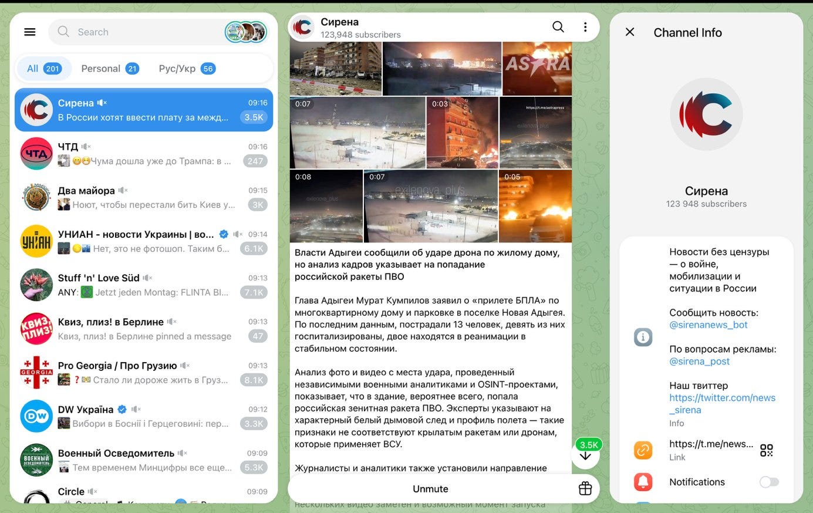Click the t.me/news channel link

[711, 444]
